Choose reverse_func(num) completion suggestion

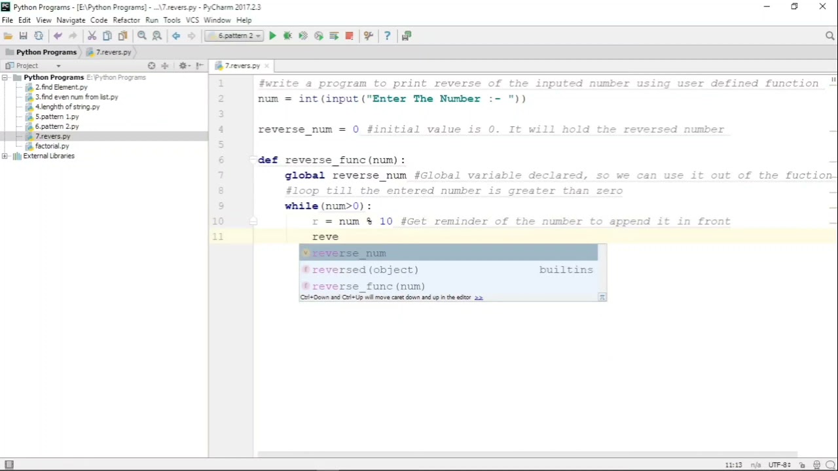tap(448, 286)
